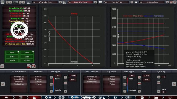
Task: Open the aerodynamics car-and-fan tab
Action: tap(89, 97)
